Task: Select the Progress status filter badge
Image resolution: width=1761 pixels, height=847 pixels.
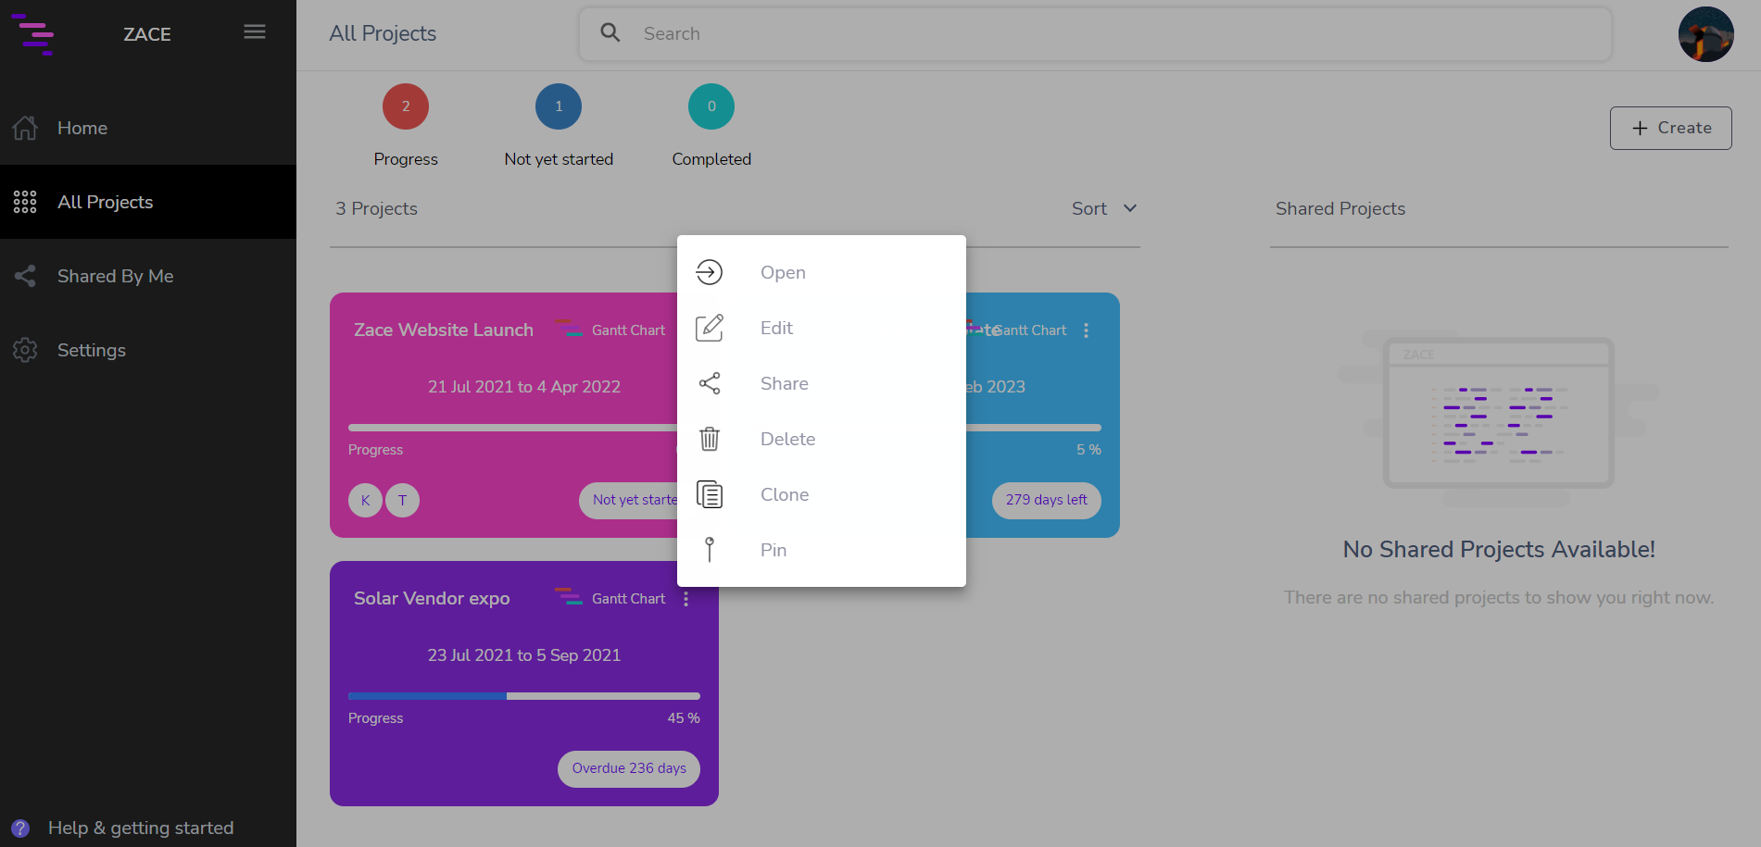Action: coord(406,106)
